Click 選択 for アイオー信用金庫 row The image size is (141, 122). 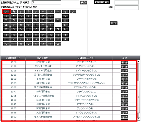click(124, 71)
